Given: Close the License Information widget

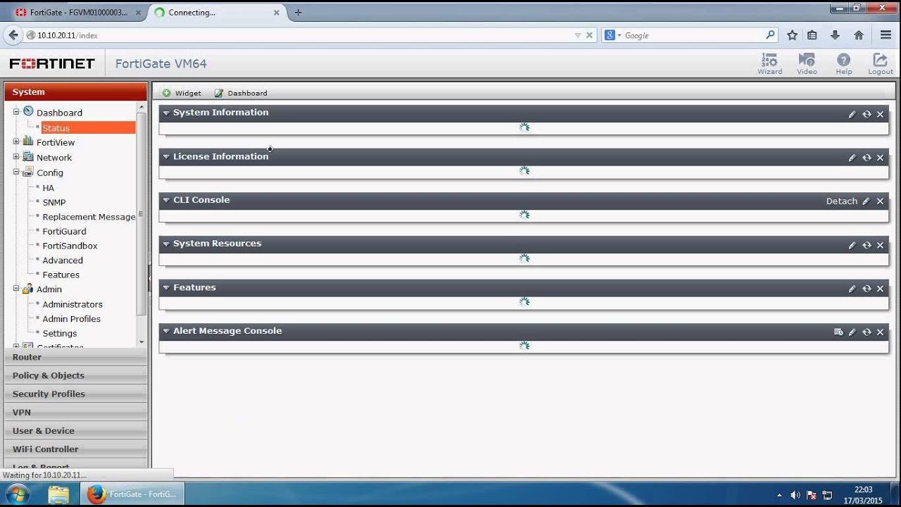Looking at the screenshot, I should tap(880, 158).
